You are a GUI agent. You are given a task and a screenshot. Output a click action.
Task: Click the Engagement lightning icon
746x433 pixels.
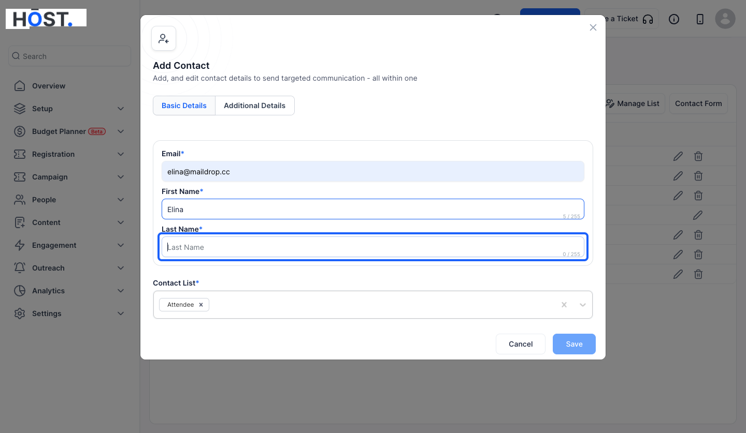(20, 245)
